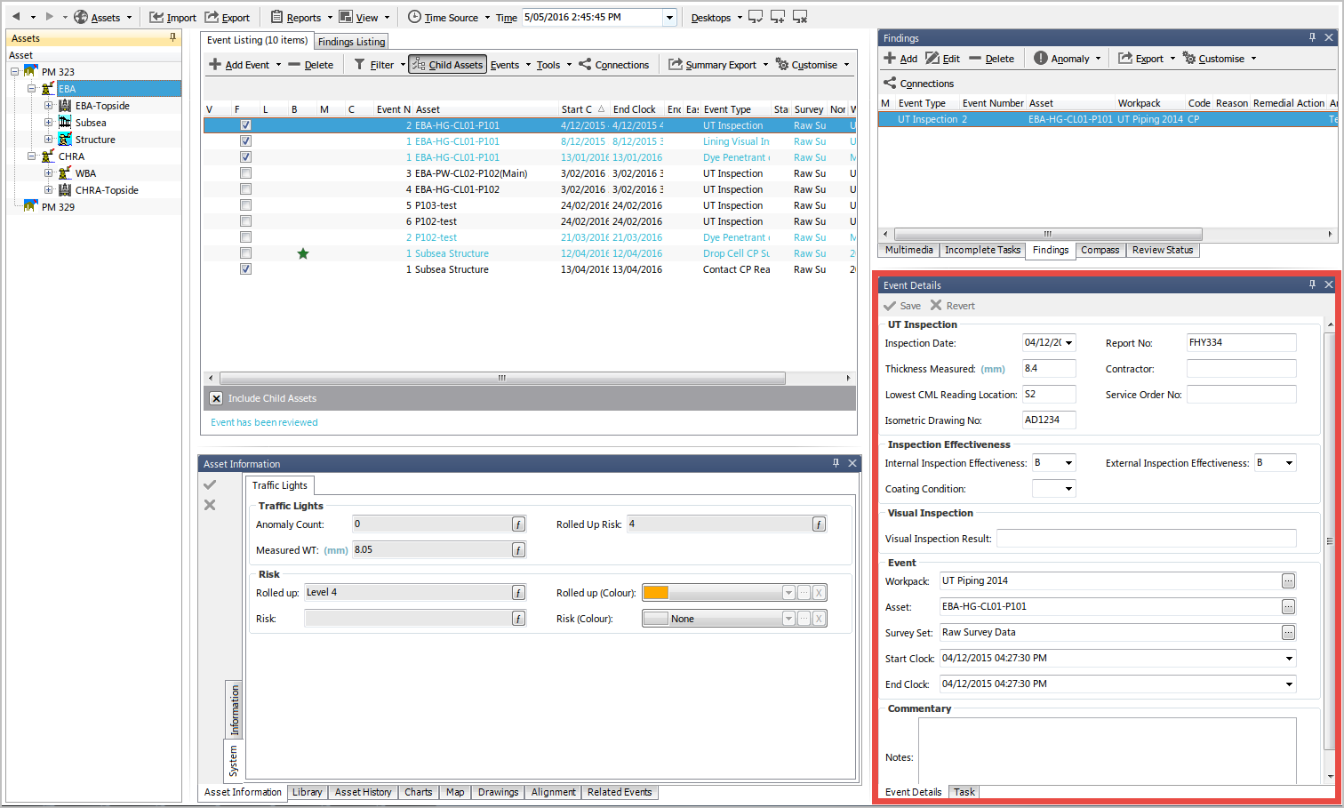Viewport: 1344px width, 808px height.
Task: Switch to the Findings Listing tab
Action: 351,42
